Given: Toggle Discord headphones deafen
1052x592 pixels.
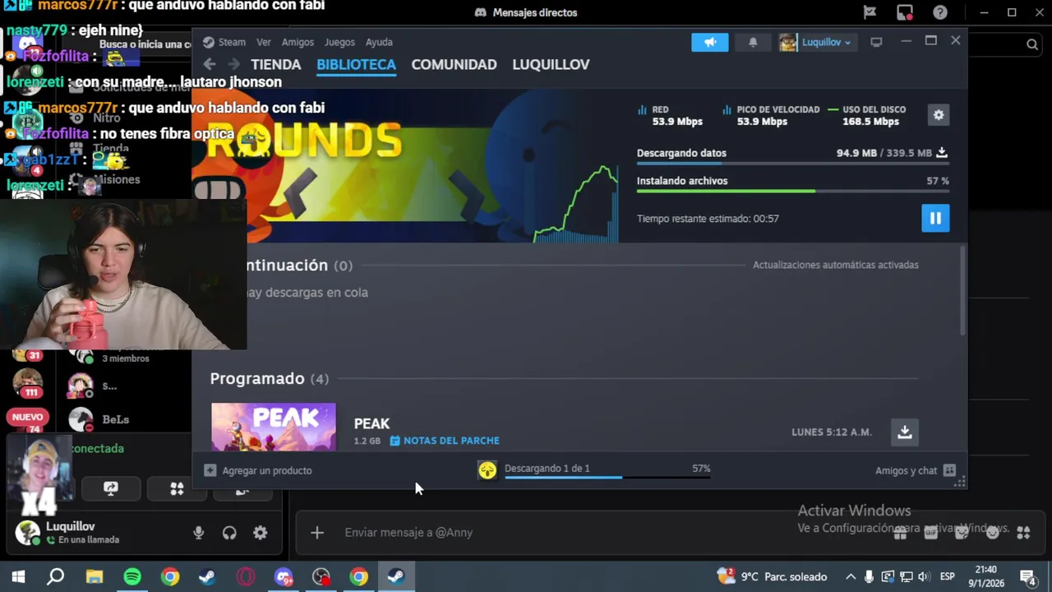Looking at the screenshot, I should tap(229, 533).
